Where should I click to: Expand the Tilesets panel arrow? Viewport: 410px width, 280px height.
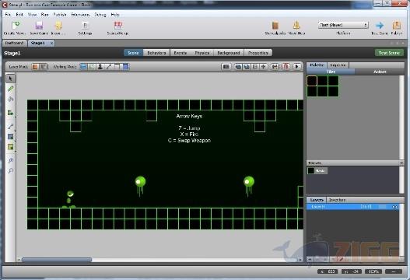pos(401,163)
